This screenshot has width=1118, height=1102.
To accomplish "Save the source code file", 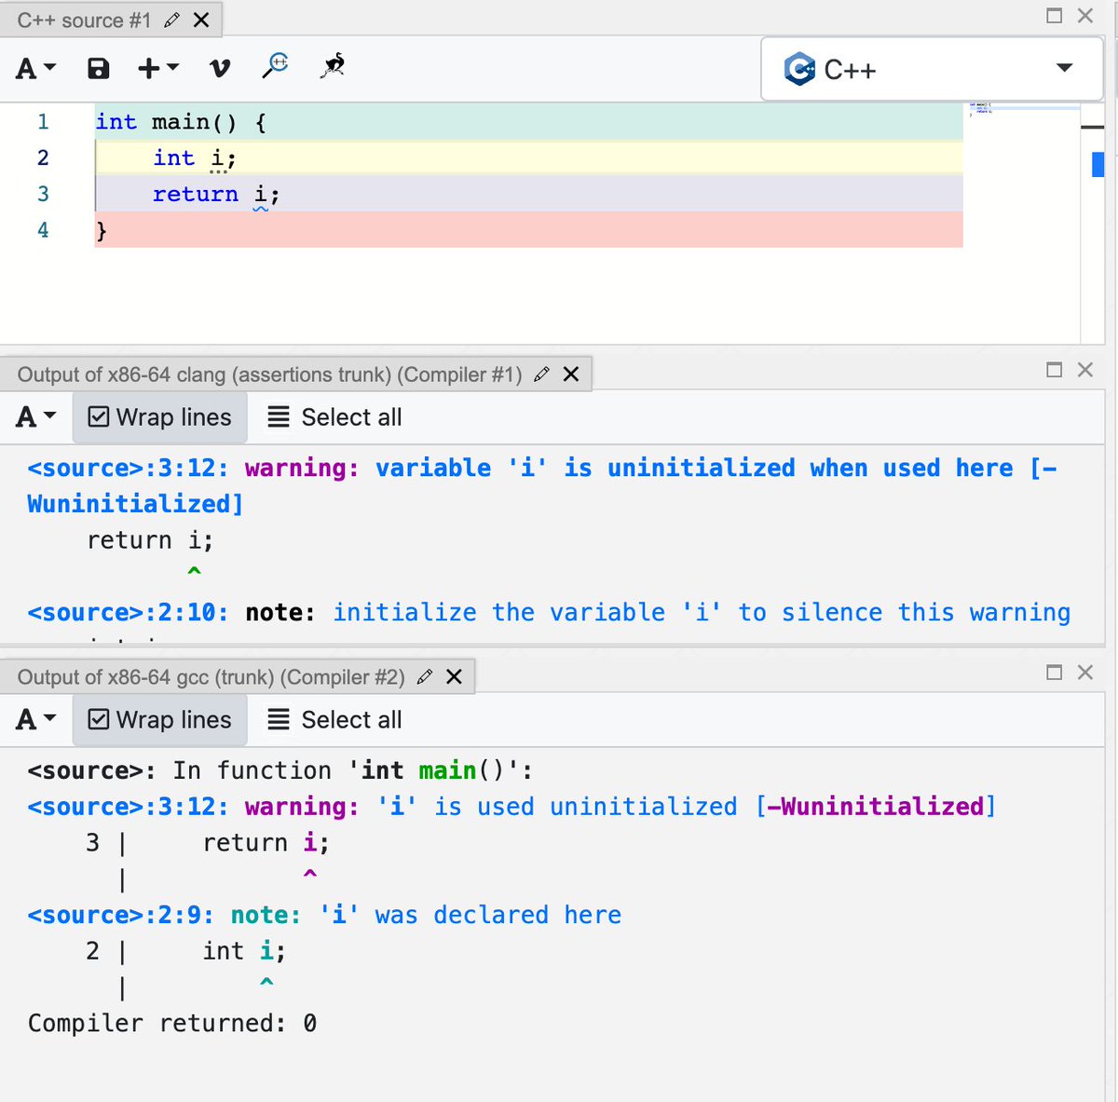I will tap(98, 68).
